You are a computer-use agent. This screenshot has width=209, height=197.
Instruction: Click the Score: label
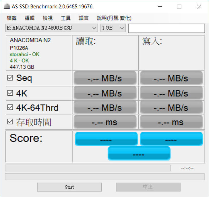[26, 138]
